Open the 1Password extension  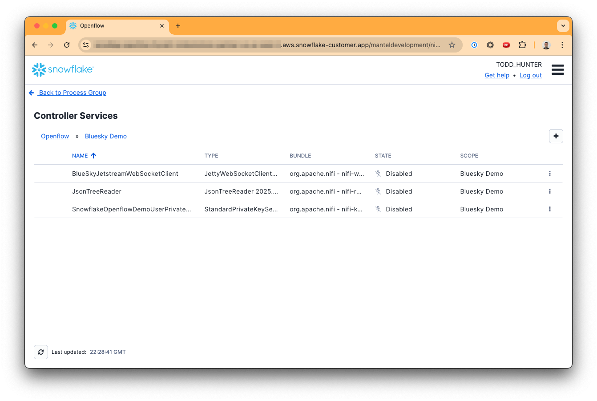[474, 45]
